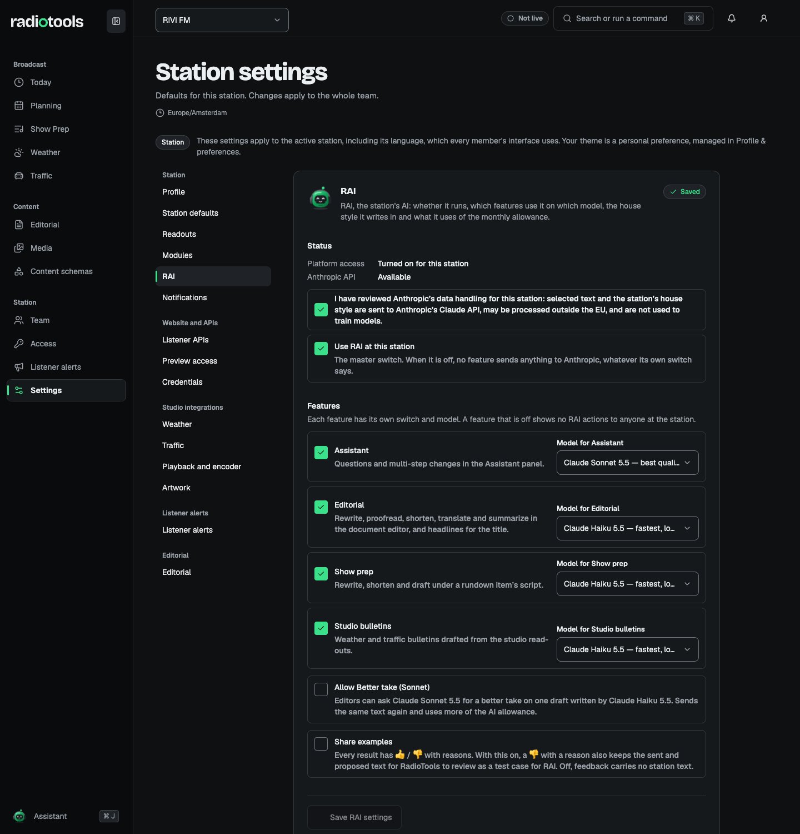Viewport: 800px width, 834px height.
Task: Open the Readouts settings section
Action: coord(213,234)
